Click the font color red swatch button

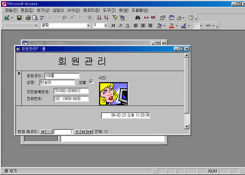[x=171, y=26]
